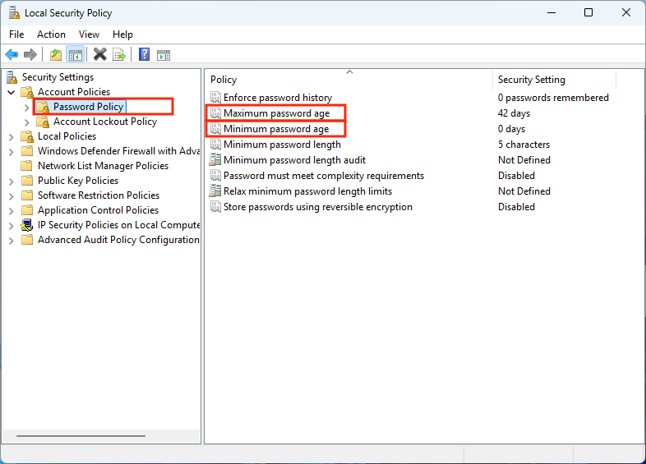Click the Export List toolbar icon
646x464 pixels.
[x=119, y=54]
